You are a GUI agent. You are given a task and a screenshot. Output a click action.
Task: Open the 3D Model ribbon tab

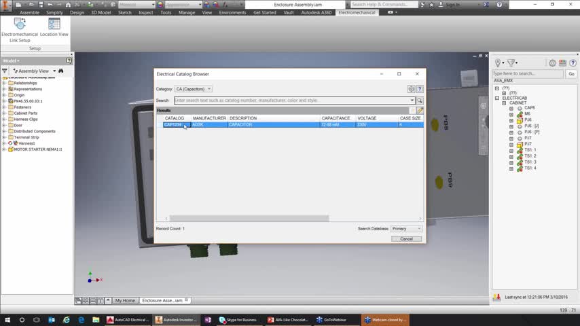coord(101,13)
